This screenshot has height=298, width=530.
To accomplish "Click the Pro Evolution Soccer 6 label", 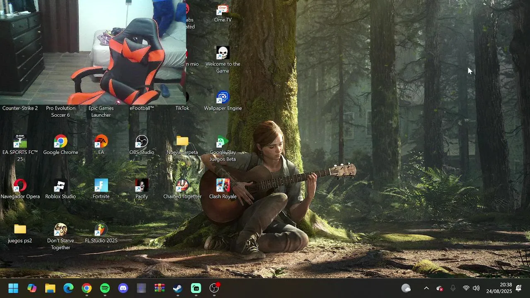I will [x=60, y=112].
